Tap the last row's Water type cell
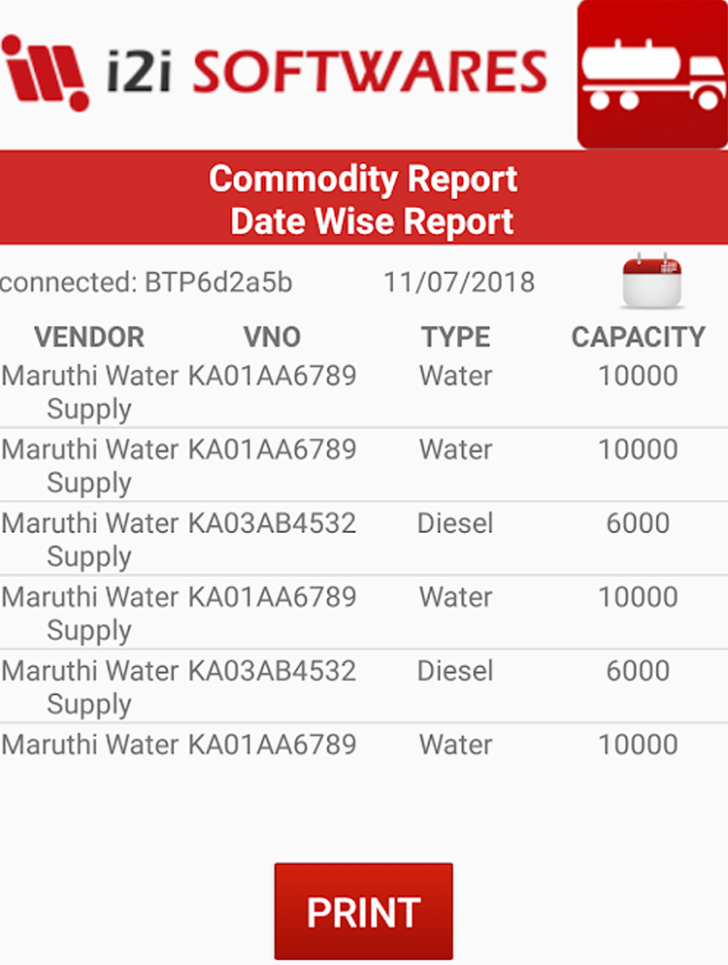Screen dimensions: 728x965 pyautogui.click(x=455, y=745)
